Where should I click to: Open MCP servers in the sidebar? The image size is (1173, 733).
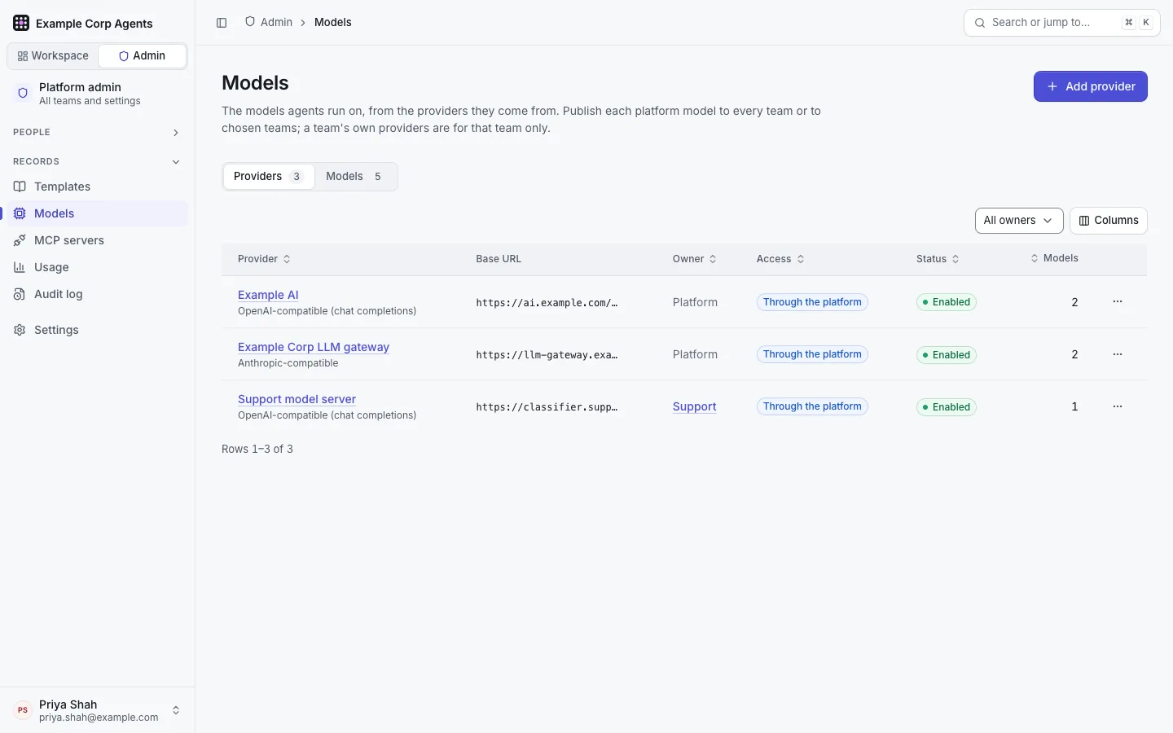click(x=97, y=240)
